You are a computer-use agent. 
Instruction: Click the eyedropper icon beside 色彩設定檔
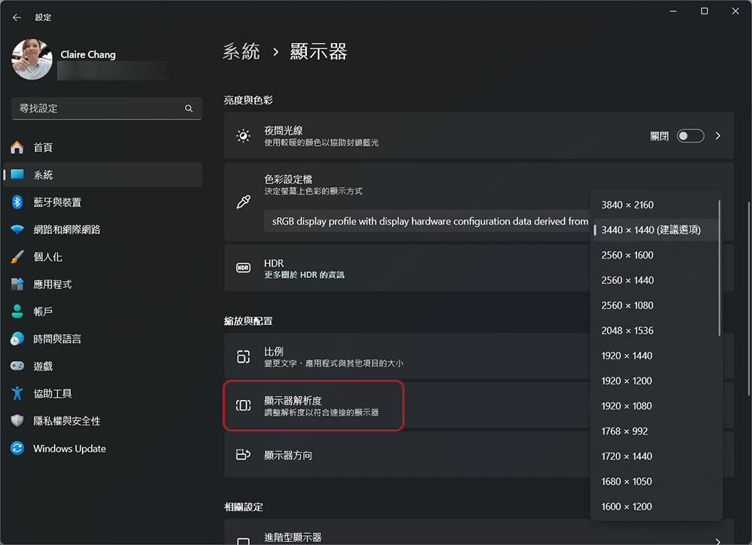click(x=243, y=201)
